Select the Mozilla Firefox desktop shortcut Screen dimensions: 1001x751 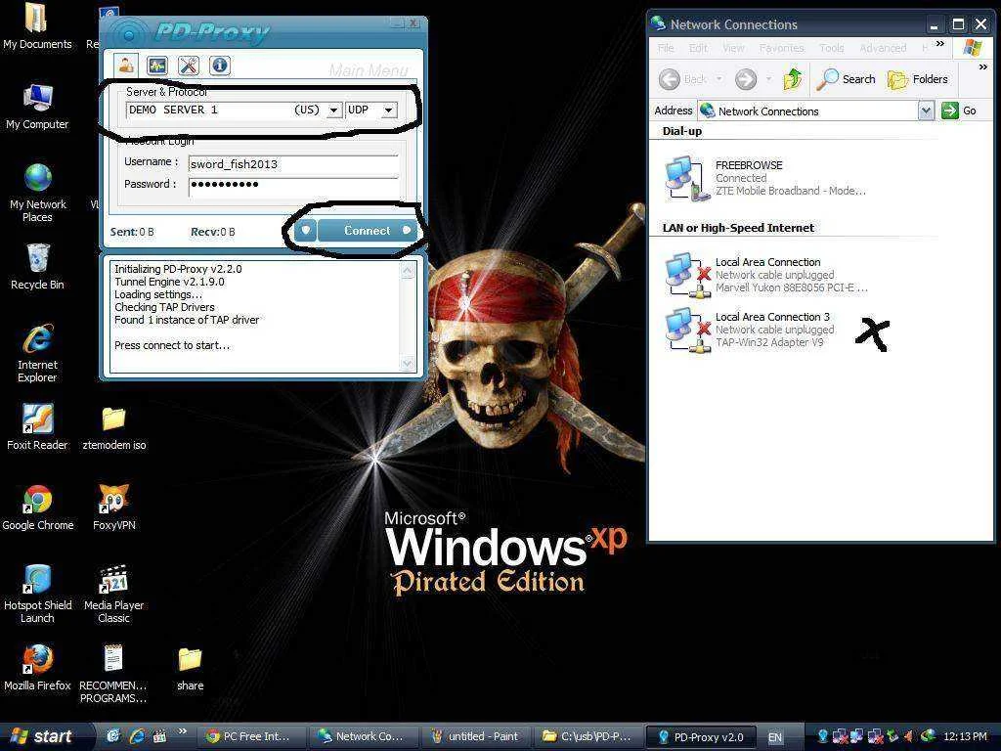(37, 669)
